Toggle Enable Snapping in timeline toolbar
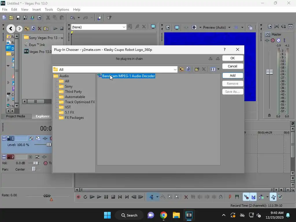Screen dimensions: 296x222 point(246,197)
